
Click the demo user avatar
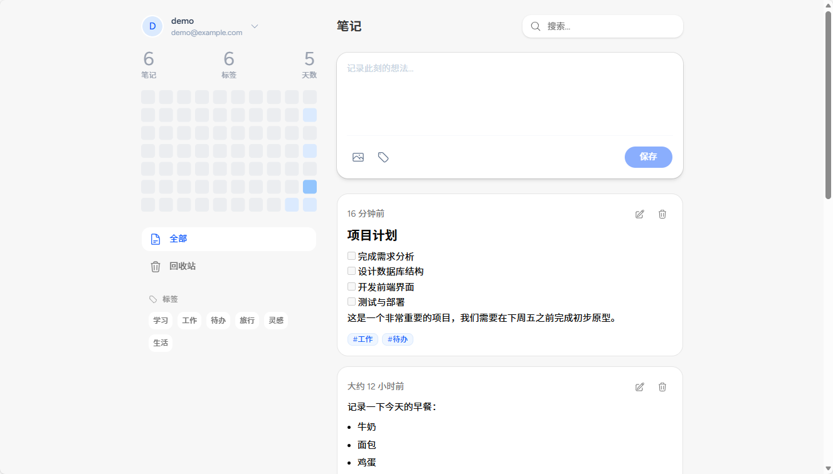[x=152, y=26]
